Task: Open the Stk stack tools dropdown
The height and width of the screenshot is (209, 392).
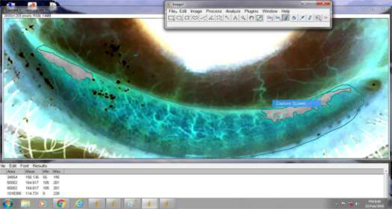Action: point(278,18)
